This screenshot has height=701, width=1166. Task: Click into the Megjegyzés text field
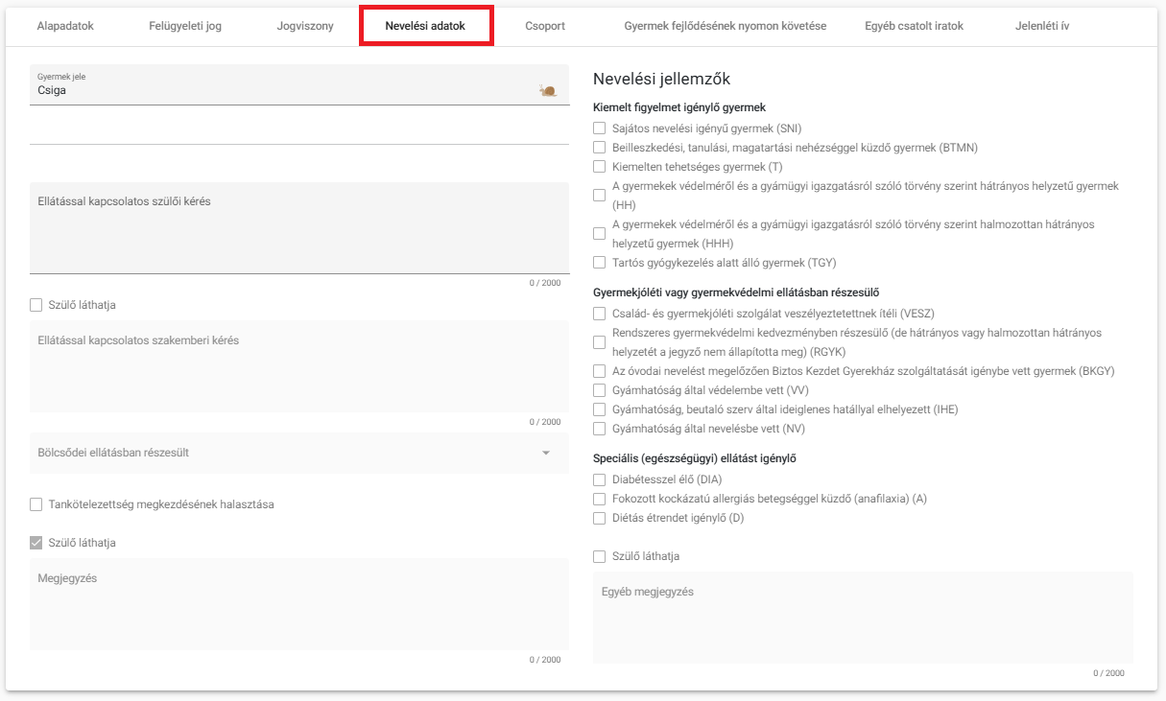click(299, 604)
